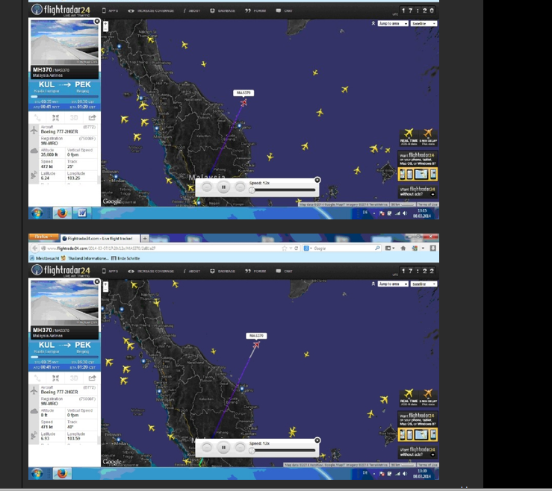Open the Firefox home page button
Screen dimensions: 552x491
tap(403, 248)
